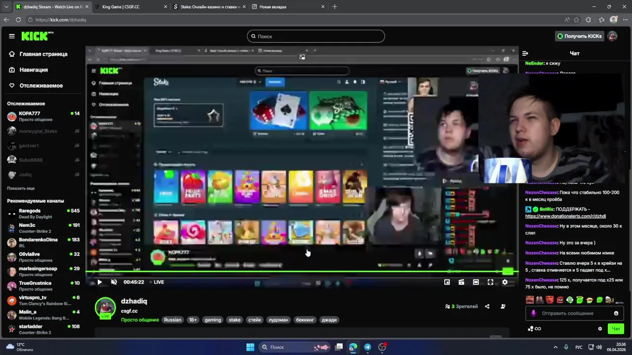Show hidden system tray icons
This screenshot has width=632, height=355.
click(555, 347)
